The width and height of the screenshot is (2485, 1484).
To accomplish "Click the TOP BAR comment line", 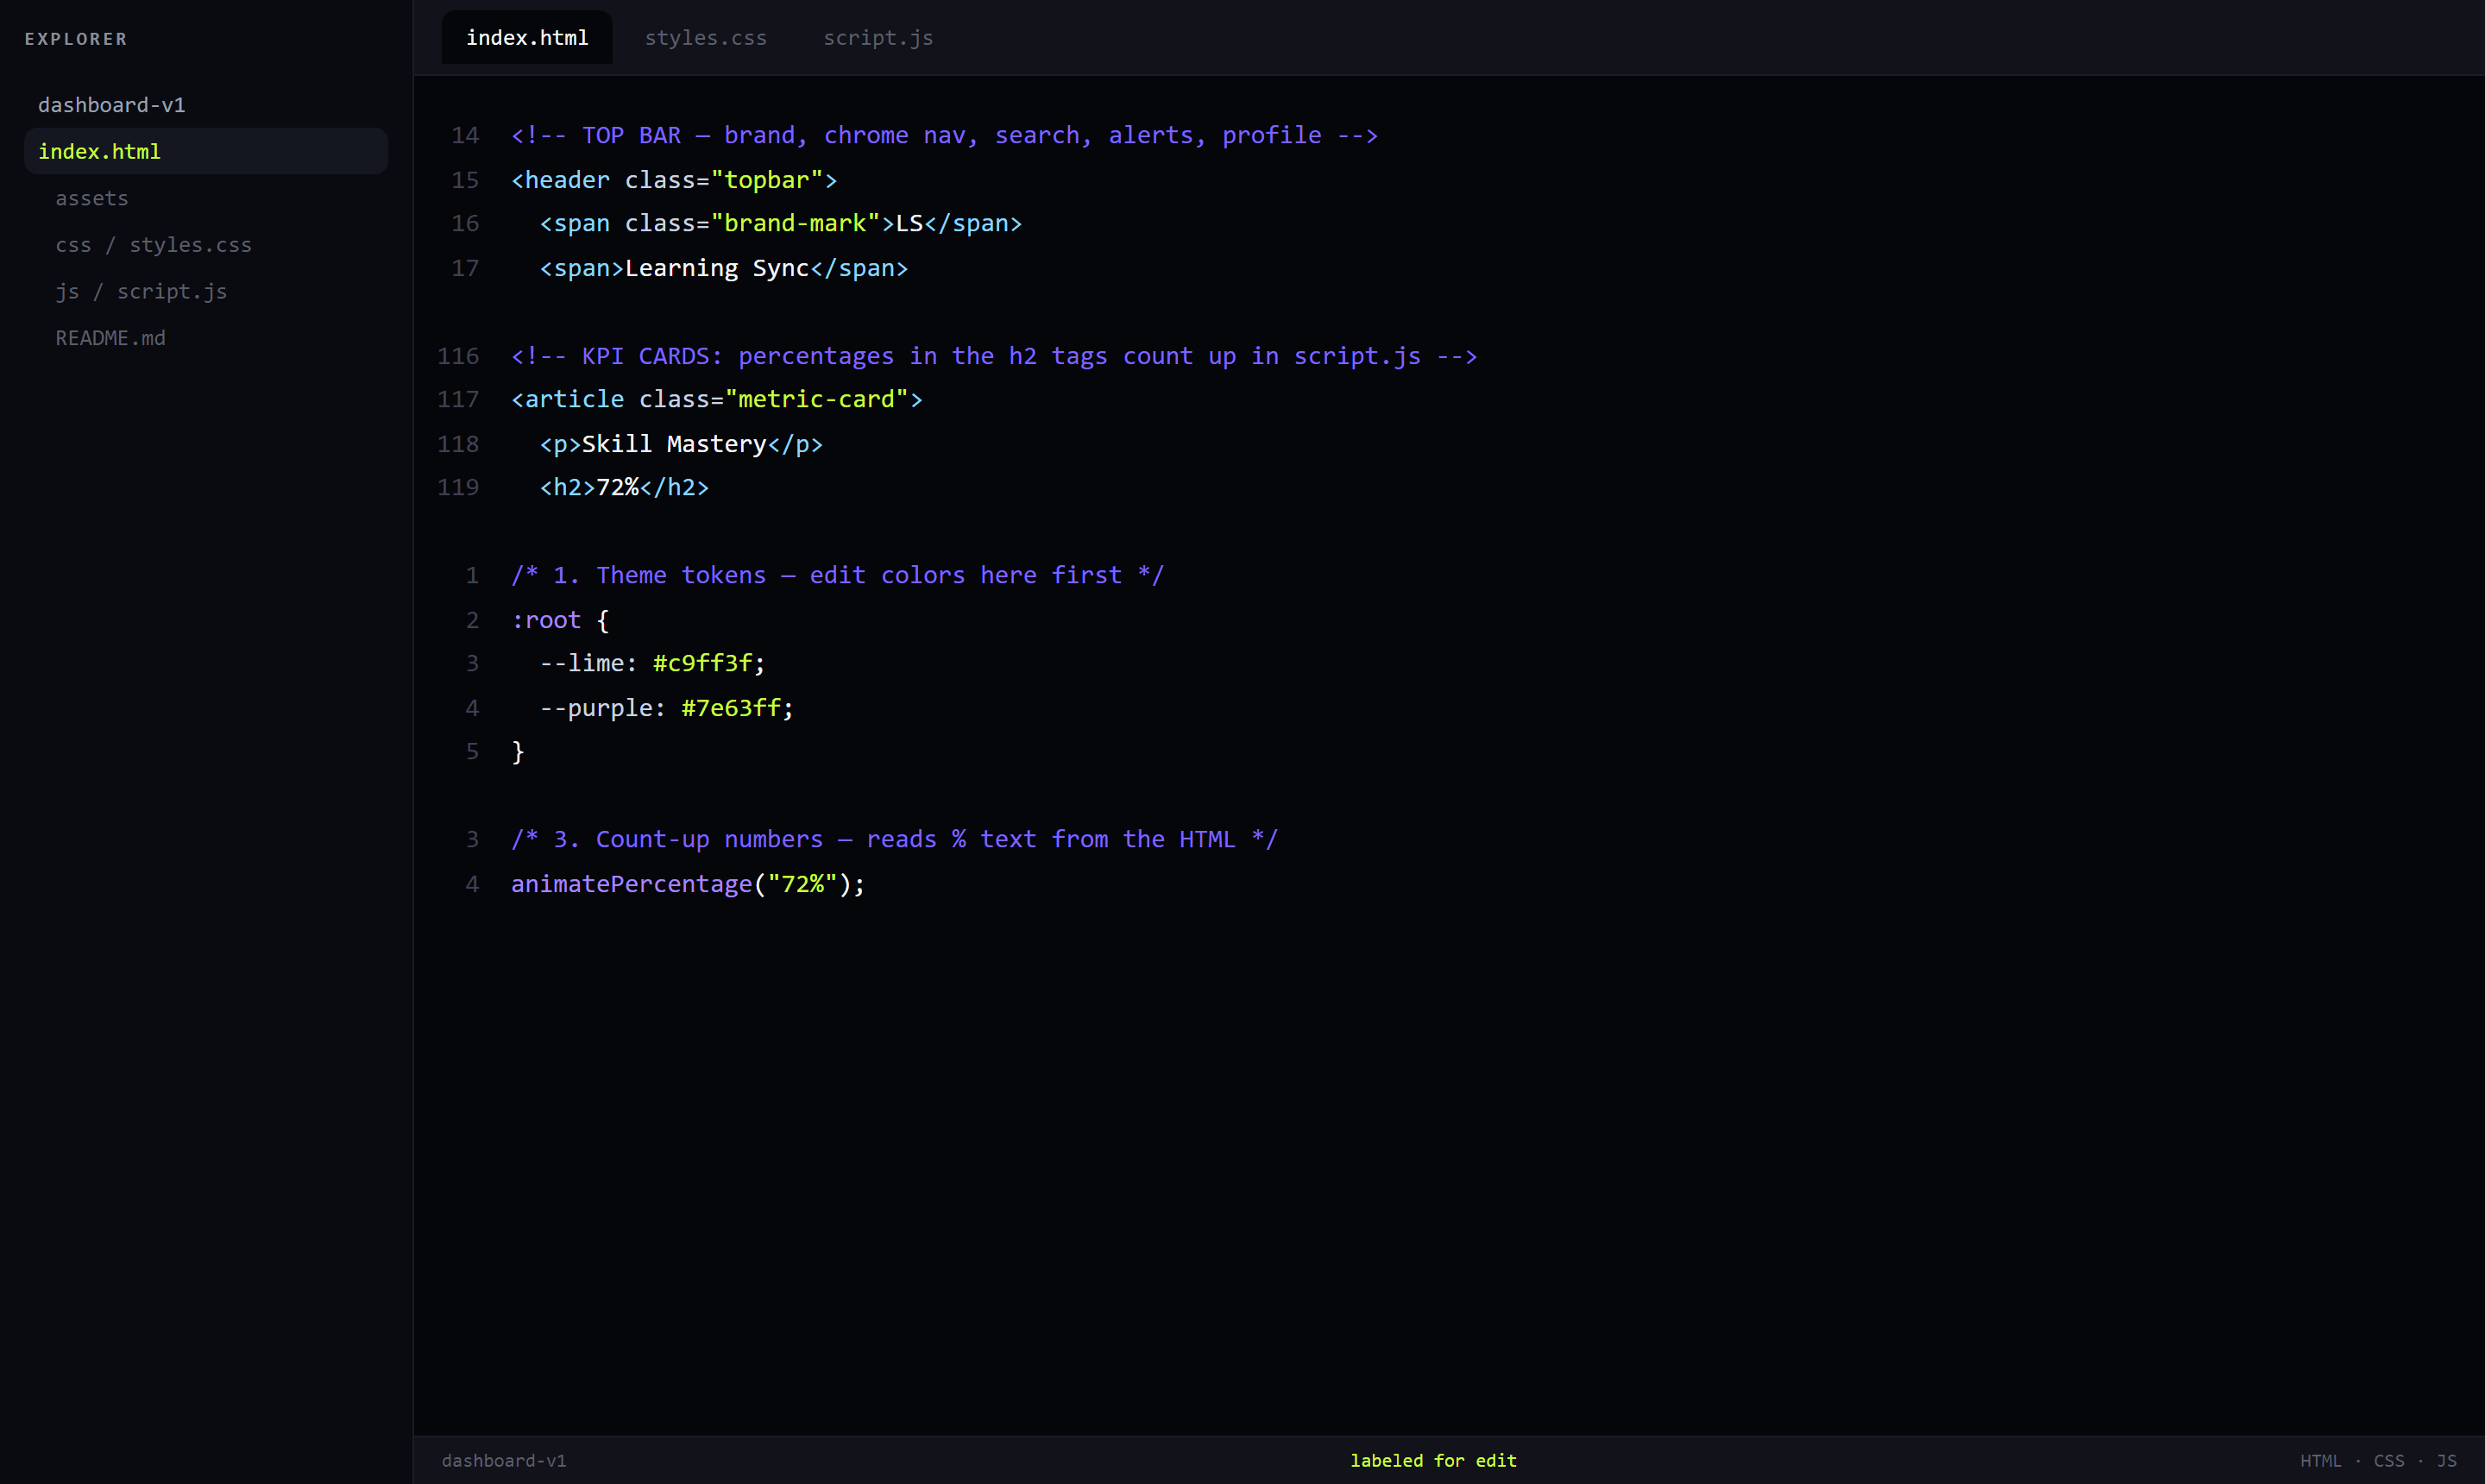I will [x=944, y=135].
